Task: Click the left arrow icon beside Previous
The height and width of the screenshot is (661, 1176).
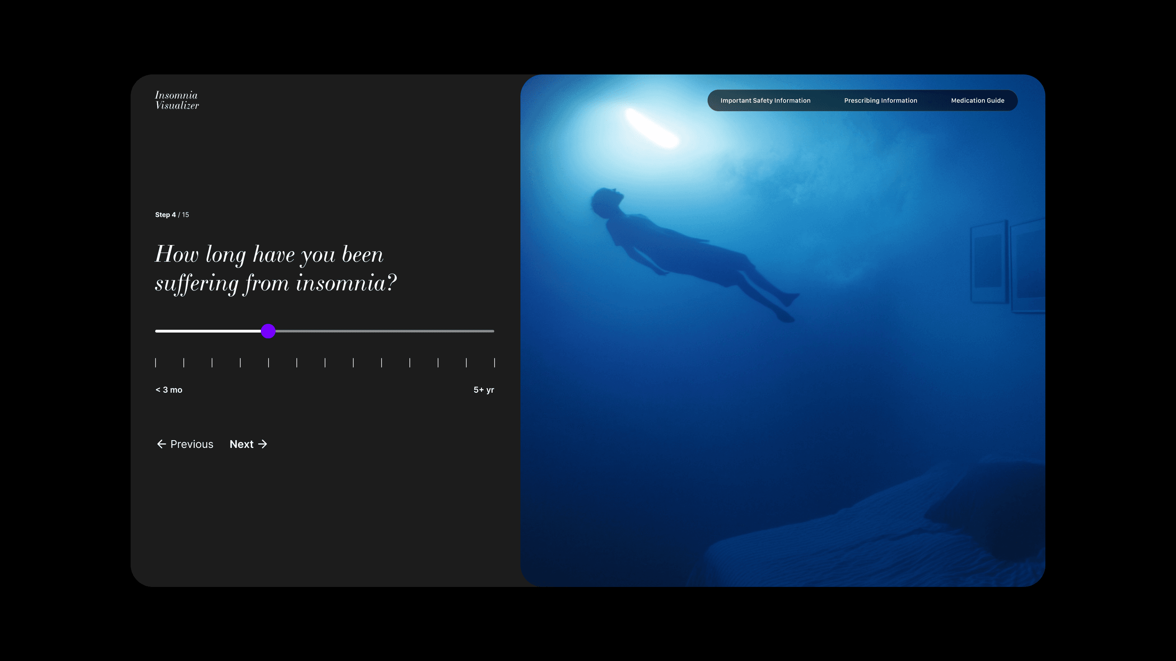Action: tap(161, 444)
